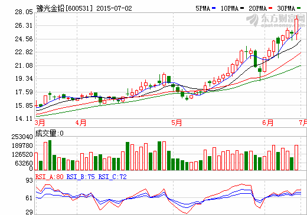Viewport: 307px width, 215px height.
Task: Click the 126520 volume axis label
Action: tap(22, 154)
